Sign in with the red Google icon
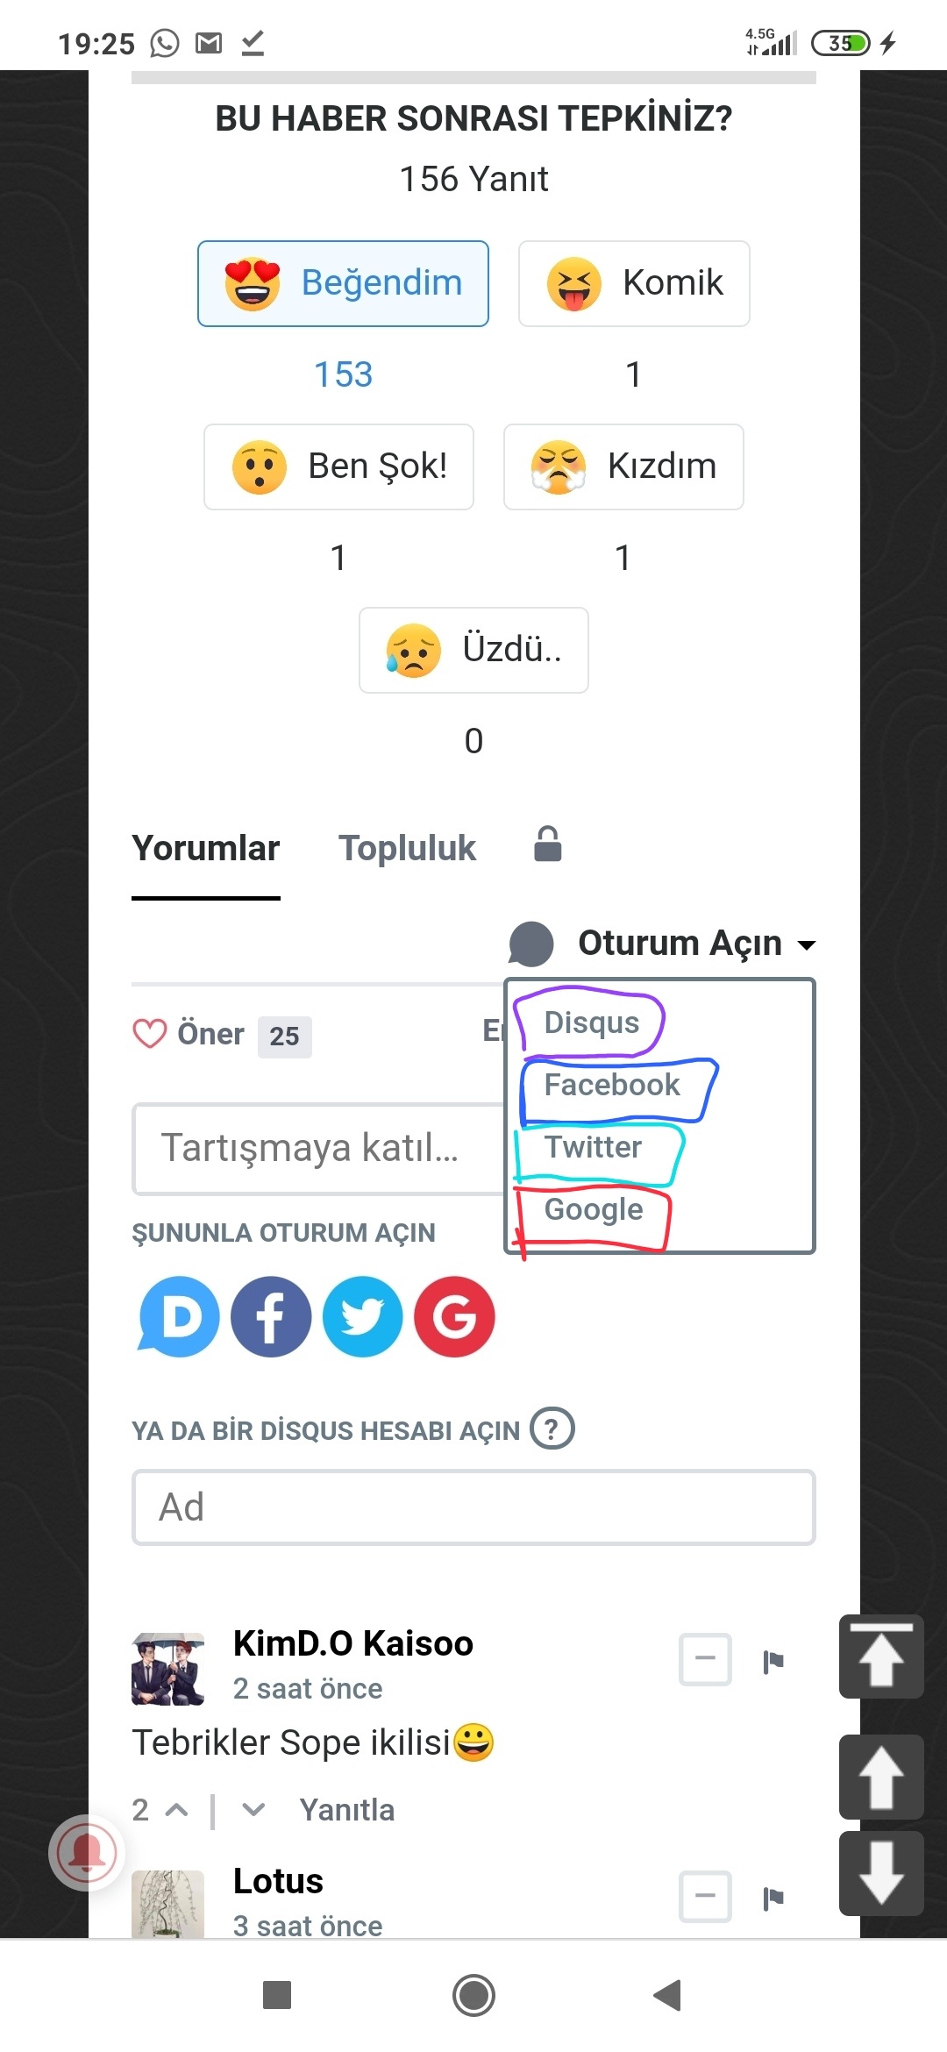 coord(454,1316)
